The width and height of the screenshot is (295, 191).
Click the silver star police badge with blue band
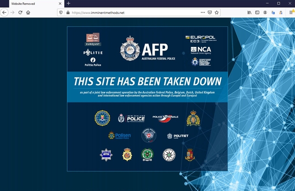(106, 155)
